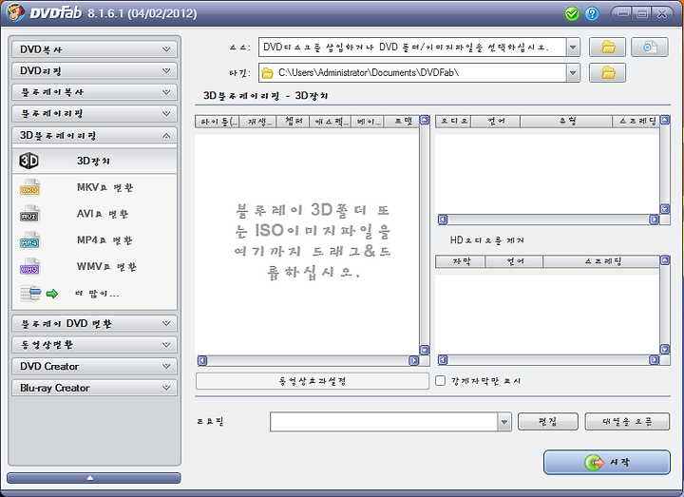Click title list scroll-up arrow
The image size is (684, 497).
(x=425, y=120)
